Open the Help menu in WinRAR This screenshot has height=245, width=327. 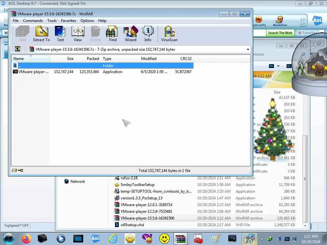tap(102, 21)
